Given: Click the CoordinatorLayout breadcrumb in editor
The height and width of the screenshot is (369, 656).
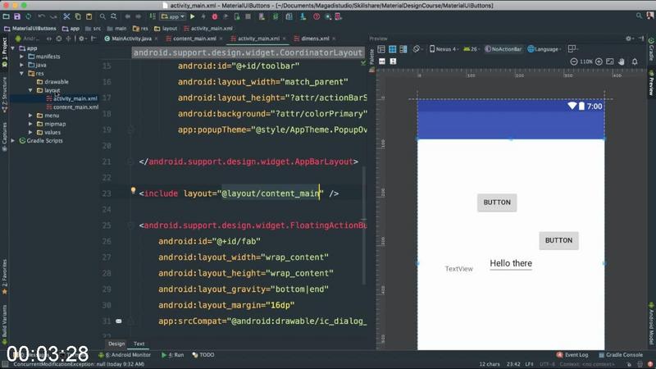Looking at the screenshot, I should (x=248, y=52).
